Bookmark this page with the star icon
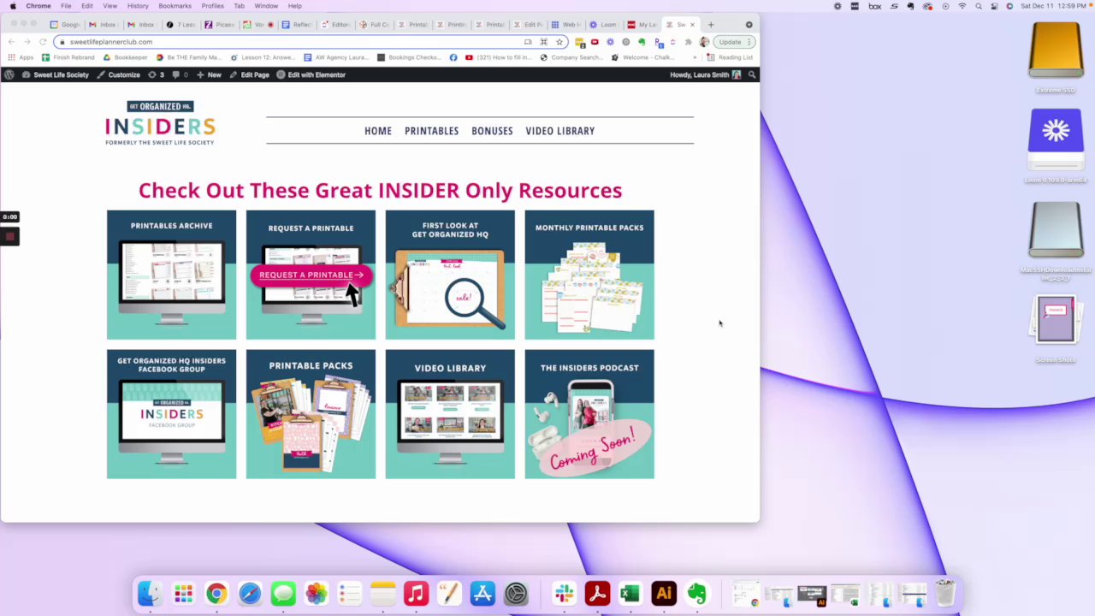1095x616 pixels. [559, 41]
